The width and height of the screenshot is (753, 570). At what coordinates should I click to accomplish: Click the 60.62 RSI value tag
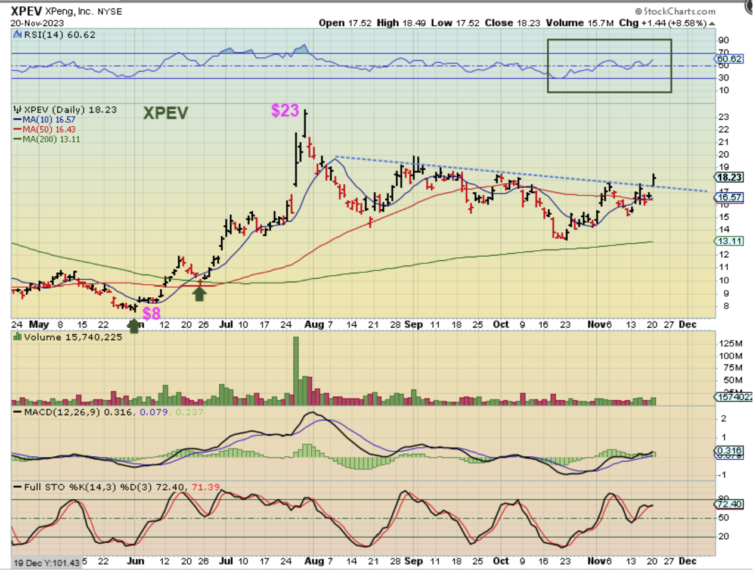click(729, 59)
